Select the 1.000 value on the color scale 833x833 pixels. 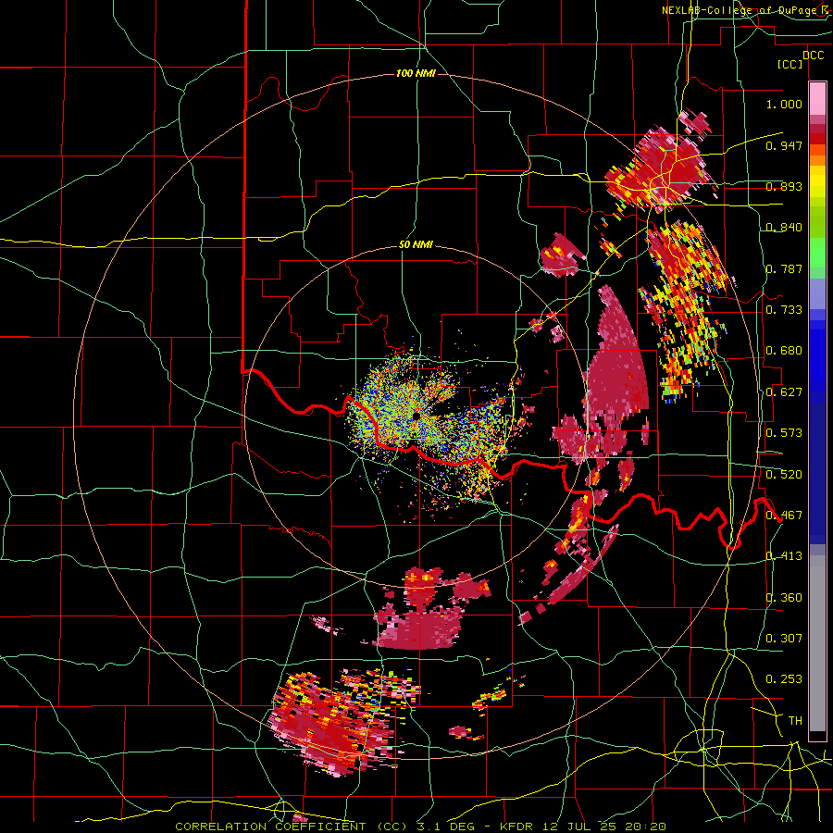784,104
